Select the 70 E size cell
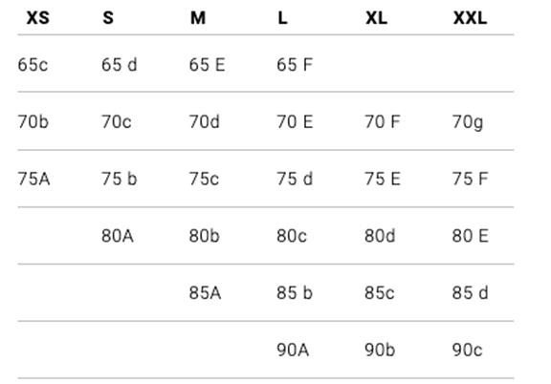 point(295,122)
